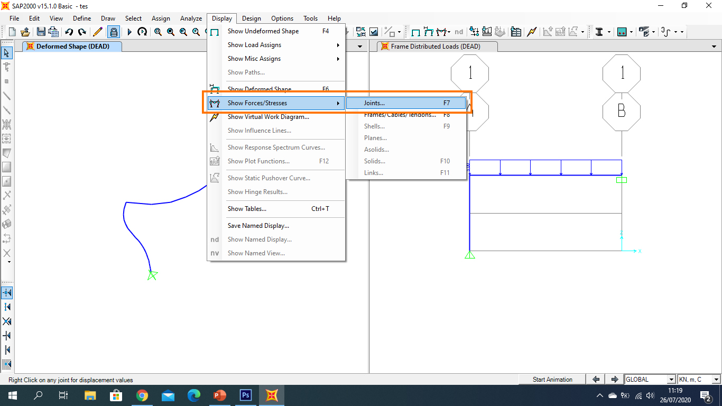
Task: Click the pencil refresh-window icon
Action: [x=98, y=32]
